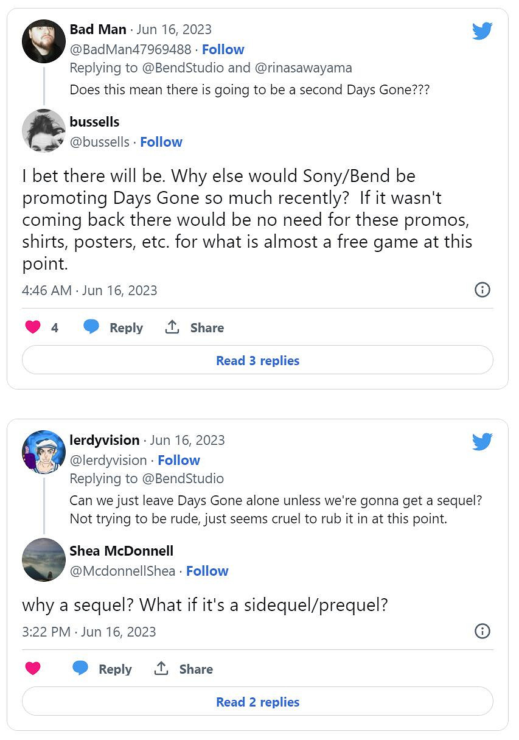Open Bad Man's profile avatar

tap(44, 41)
